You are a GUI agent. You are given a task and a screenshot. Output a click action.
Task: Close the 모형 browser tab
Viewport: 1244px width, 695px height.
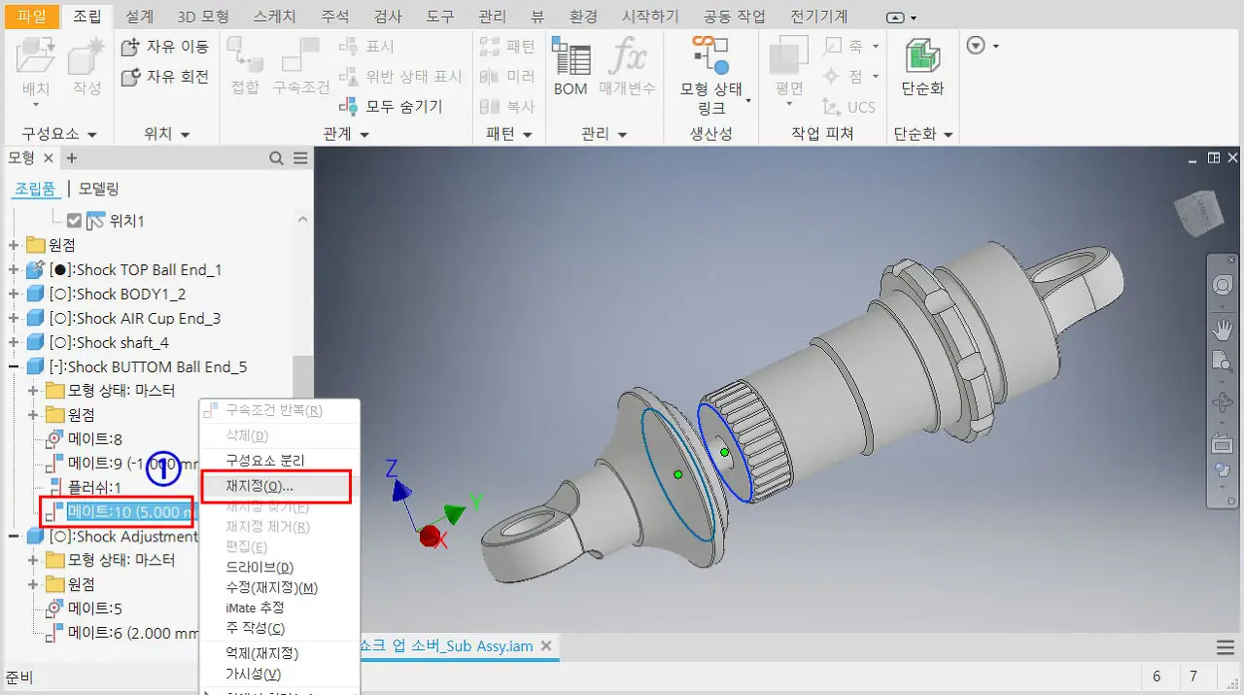click(x=49, y=157)
